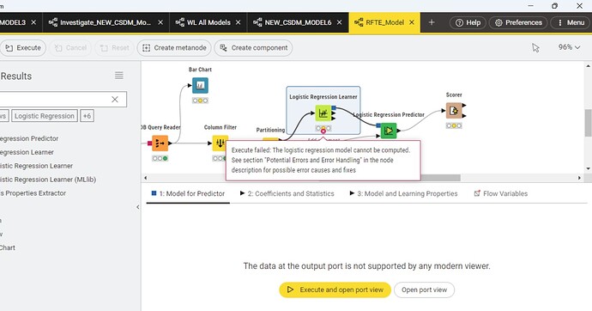This screenshot has width=592, height=311.
Task: Select the DB Query Reader node
Action: (x=160, y=143)
